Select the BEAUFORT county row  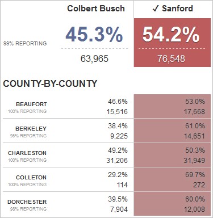pyautogui.click(x=107, y=106)
